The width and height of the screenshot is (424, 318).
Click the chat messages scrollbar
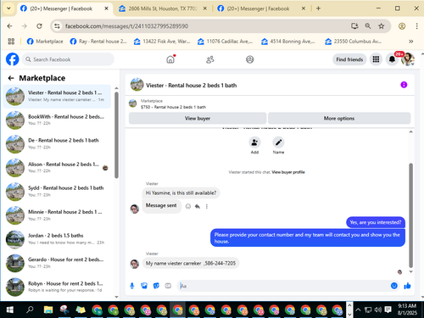click(410, 215)
